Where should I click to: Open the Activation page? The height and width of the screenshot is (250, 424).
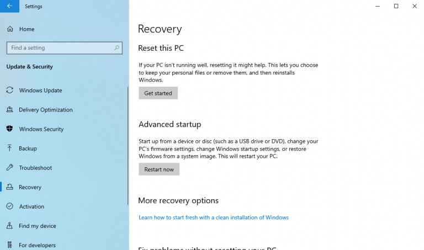click(x=31, y=206)
